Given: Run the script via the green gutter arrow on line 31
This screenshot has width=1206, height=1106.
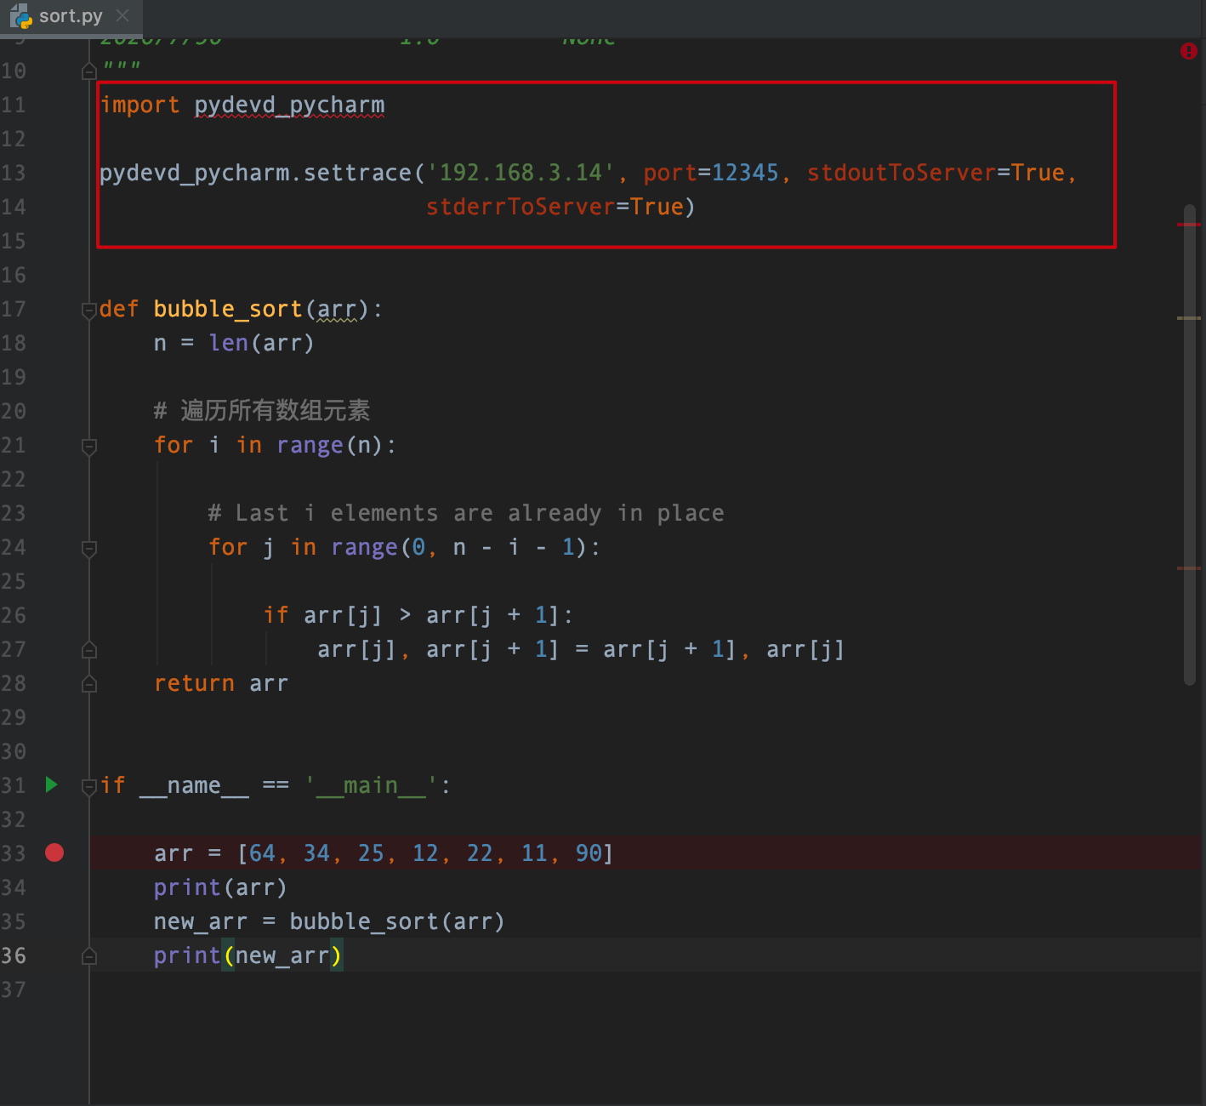Looking at the screenshot, I should point(52,784).
